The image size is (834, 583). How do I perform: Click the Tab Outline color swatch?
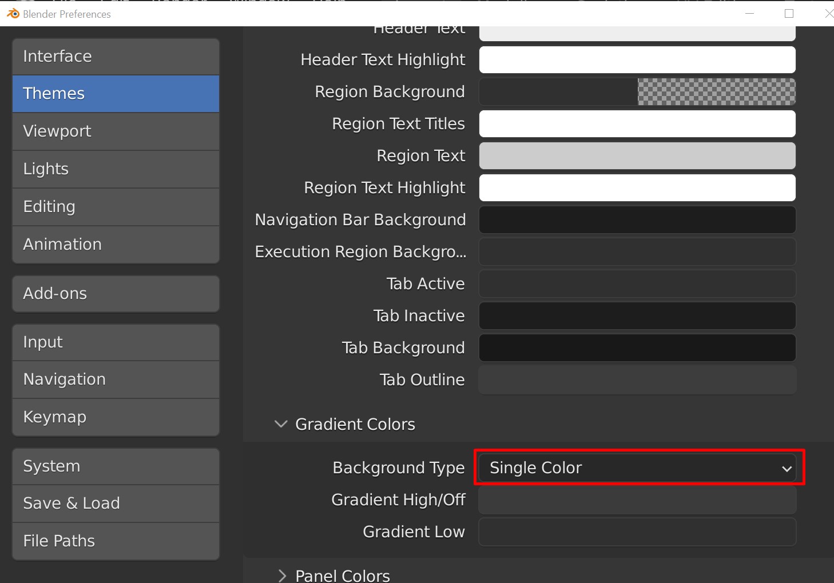pos(637,380)
